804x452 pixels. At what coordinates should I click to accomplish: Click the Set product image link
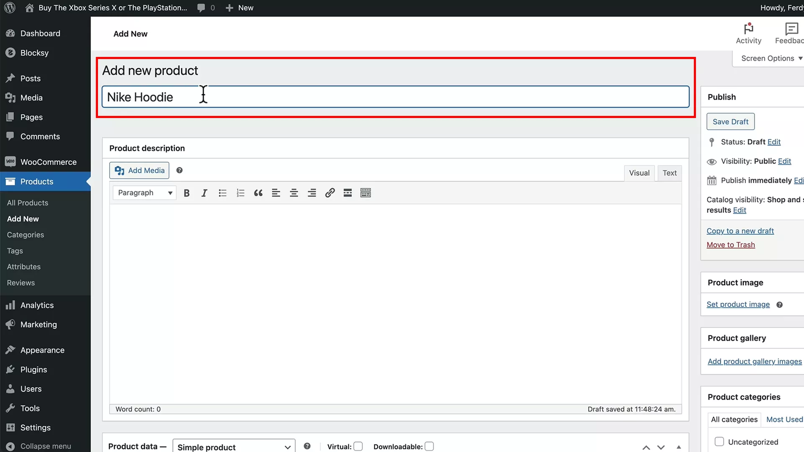[x=738, y=304]
